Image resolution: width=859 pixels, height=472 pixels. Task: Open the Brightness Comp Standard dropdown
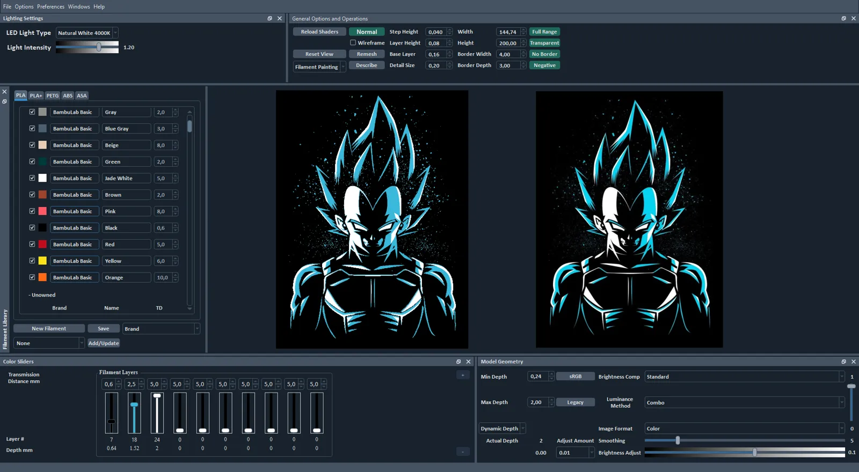745,377
